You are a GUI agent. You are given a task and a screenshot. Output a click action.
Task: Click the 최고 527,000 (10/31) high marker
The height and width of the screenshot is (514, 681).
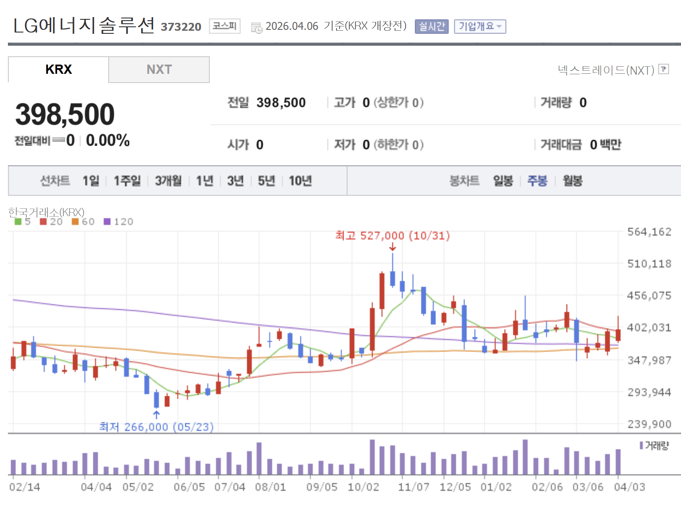[392, 236]
